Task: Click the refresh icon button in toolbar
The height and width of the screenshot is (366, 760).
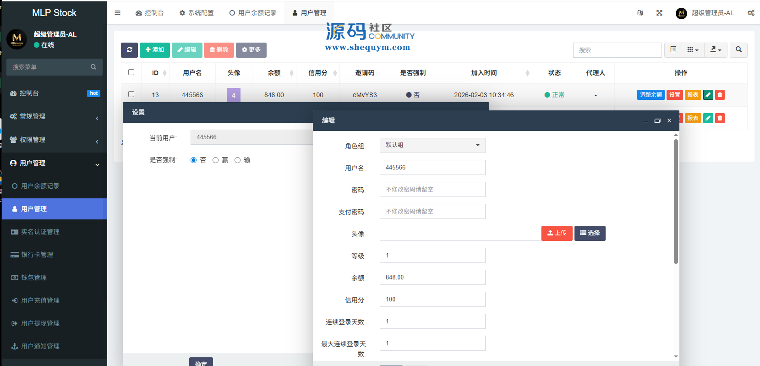Action: pos(129,50)
